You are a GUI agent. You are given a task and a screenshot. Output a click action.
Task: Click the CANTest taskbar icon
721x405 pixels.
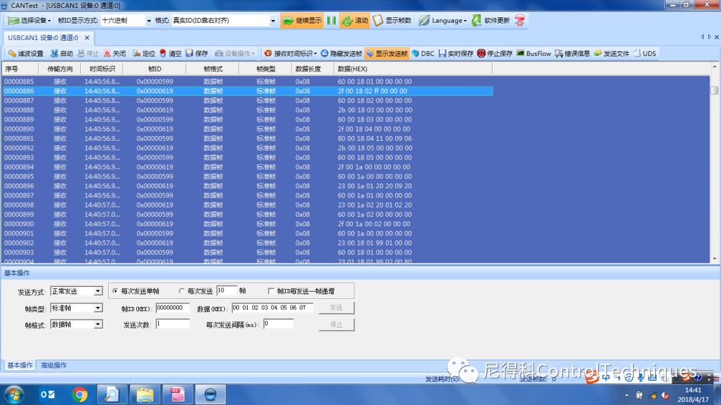[210, 395]
